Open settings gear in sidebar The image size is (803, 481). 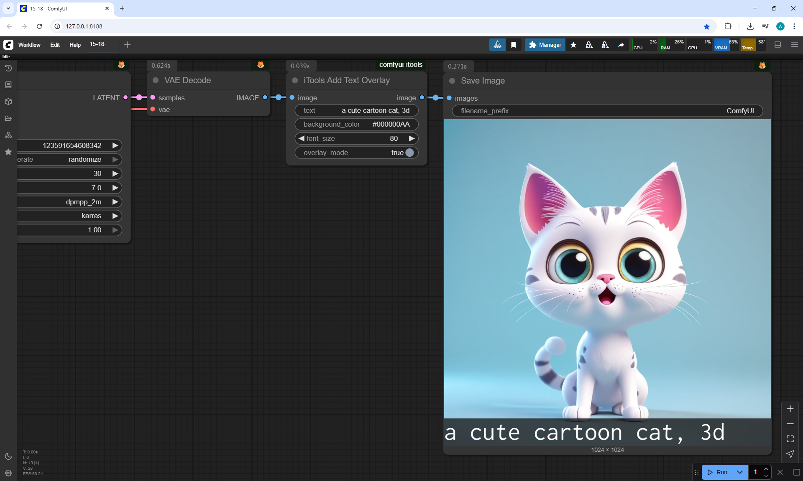pos(8,473)
